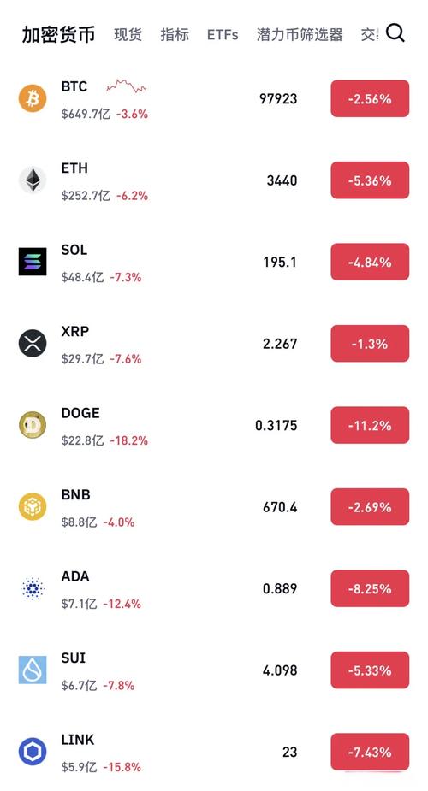Tap the XRP black circle icon
The height and width of the screenshot is (791, 428).
(x=33, y=344)
